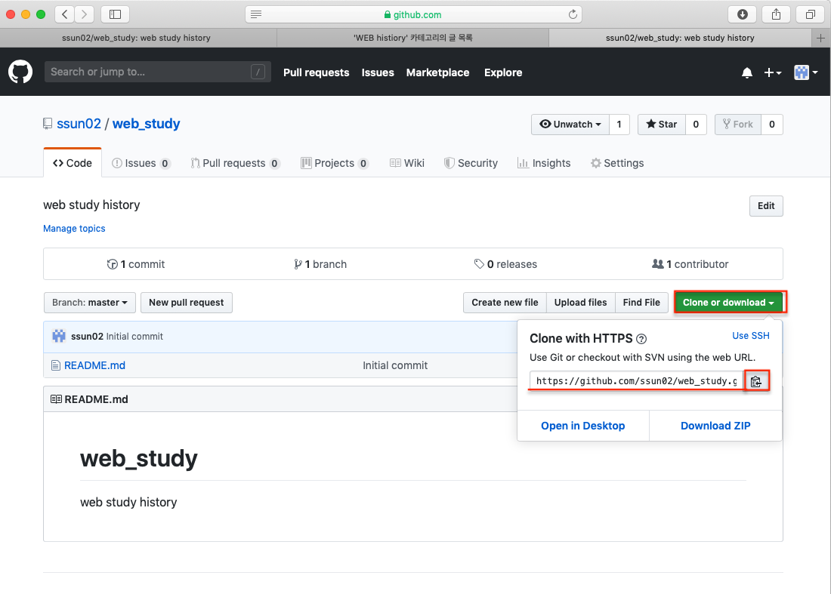Open the Issues repository tab
The width and height of the screenshot is (831, 594).
click(x=141, y=163)
